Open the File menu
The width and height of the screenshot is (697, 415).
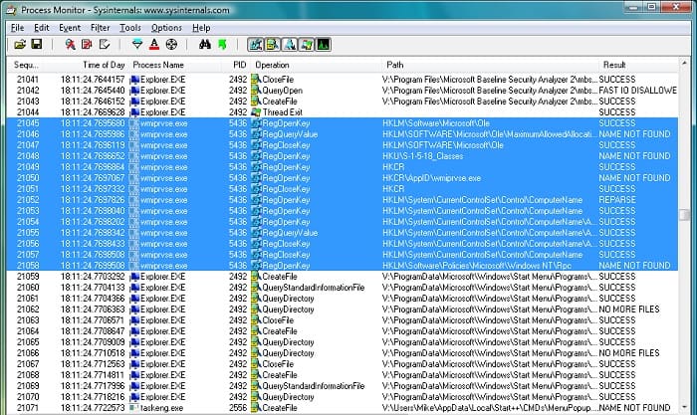(17, 28)
